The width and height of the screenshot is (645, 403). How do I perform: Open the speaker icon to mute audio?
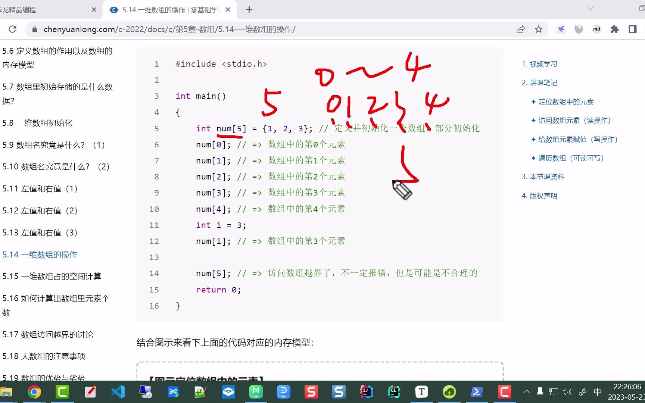coord(567,392)
